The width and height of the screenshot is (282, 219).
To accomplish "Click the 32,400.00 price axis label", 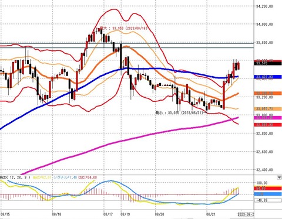I will point(264,170).
